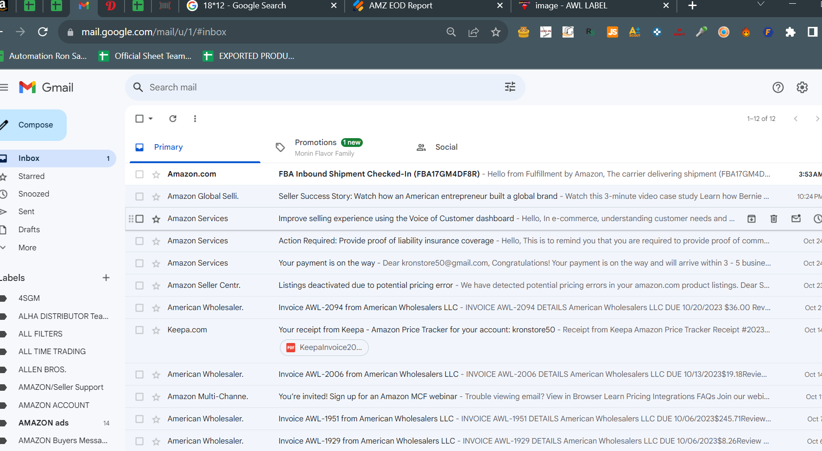Star the Amazon Global Selling email
This screenshot has width=822, height=451.
tap(156, 197)
